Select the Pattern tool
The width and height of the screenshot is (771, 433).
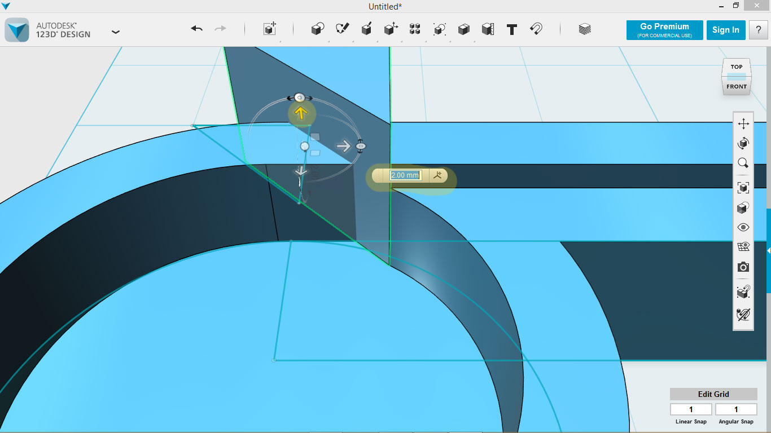point(415,29)
